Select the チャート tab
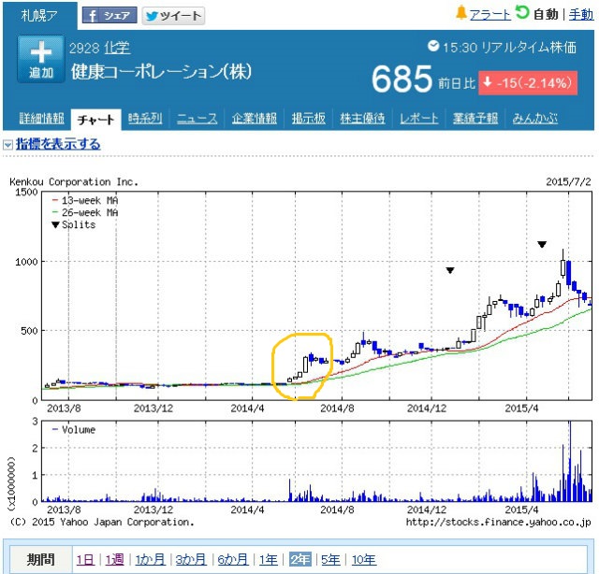Screen dimensions: 599x574 pyautogui.click(x=95, y=120)
